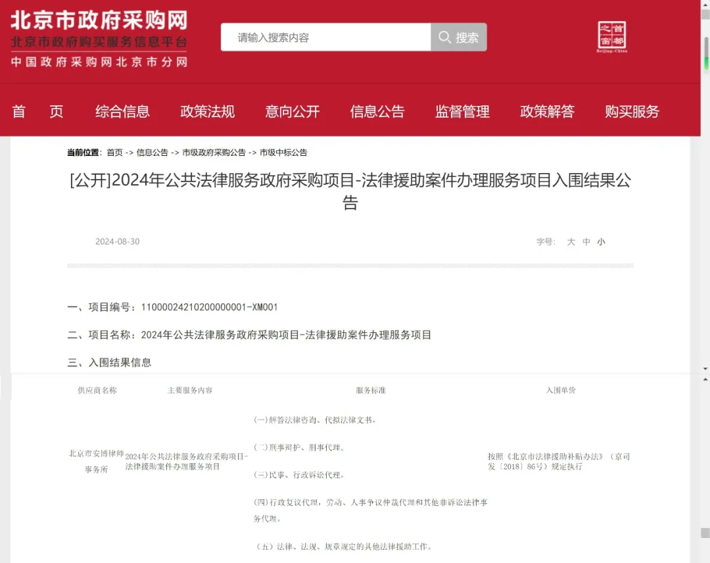
Task: Go to 首页 in the breadcrumb
Action: (x=114, y=153)
